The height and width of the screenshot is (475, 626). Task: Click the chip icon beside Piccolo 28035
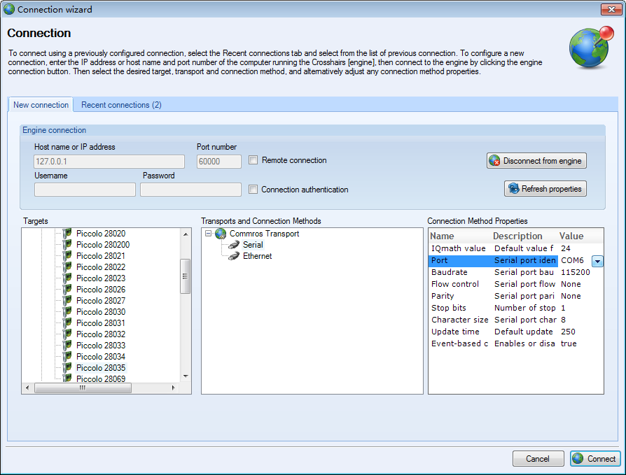tap(67, 367)
